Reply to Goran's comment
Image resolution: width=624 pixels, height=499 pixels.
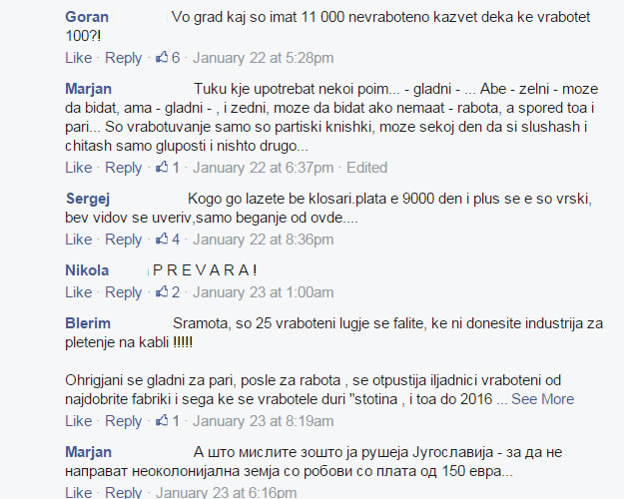tap(124, 58)
